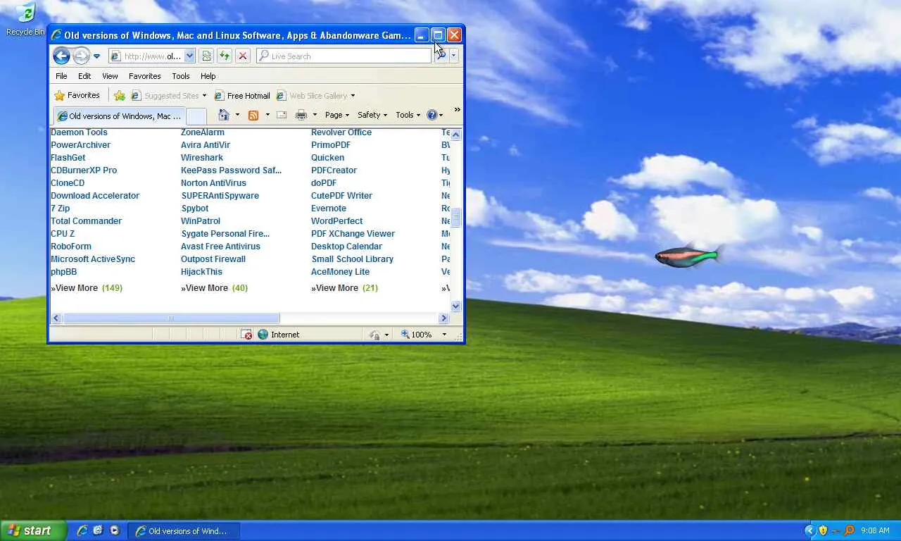Expand the Home button dropdown arrow
The image size is (901, 541).
coord(237,115)
